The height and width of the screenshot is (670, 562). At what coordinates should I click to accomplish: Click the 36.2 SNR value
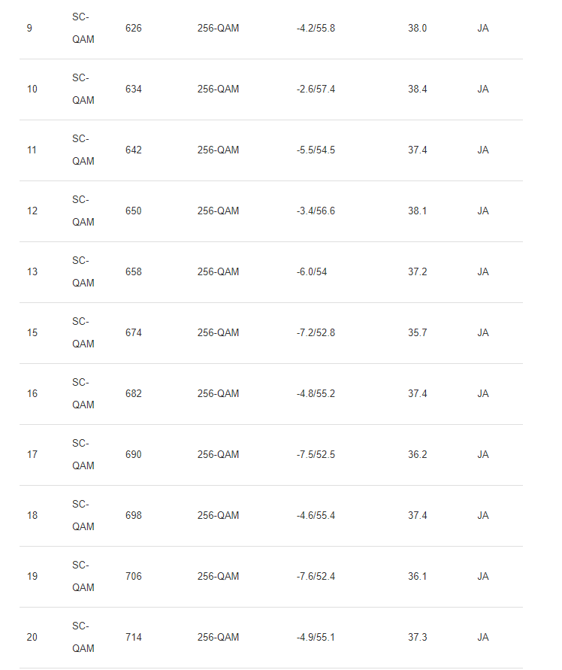click(418, 454)
